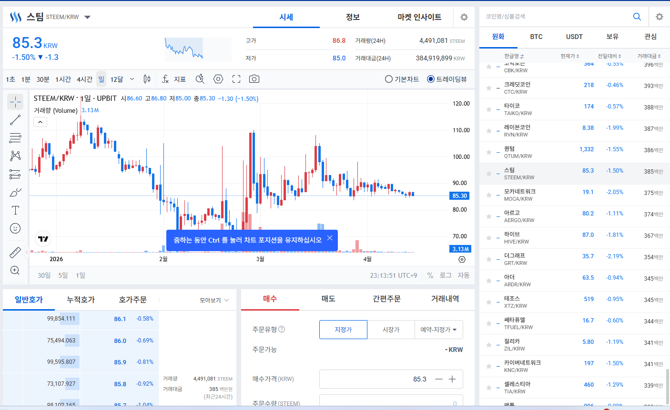Sort the coin list by 거래대금
Viewport: 670px width, 410px height.
tap(649, 56)
